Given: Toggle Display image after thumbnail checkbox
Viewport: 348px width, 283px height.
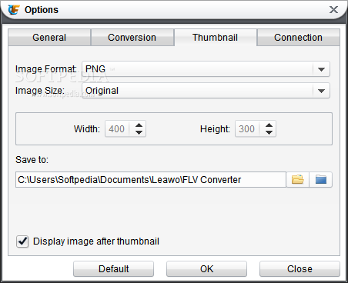Looking at the screenshot, I should pyautogui.click(x=22, y=241).
